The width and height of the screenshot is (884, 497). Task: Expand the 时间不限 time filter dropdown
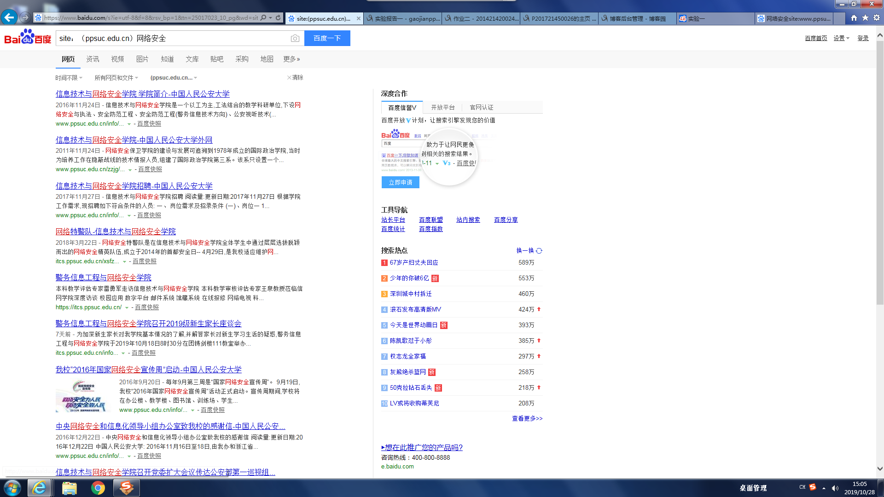click(69, 78)
